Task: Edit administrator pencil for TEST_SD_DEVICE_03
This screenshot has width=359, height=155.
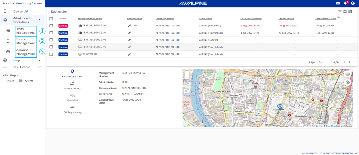Action: [129, 40]
